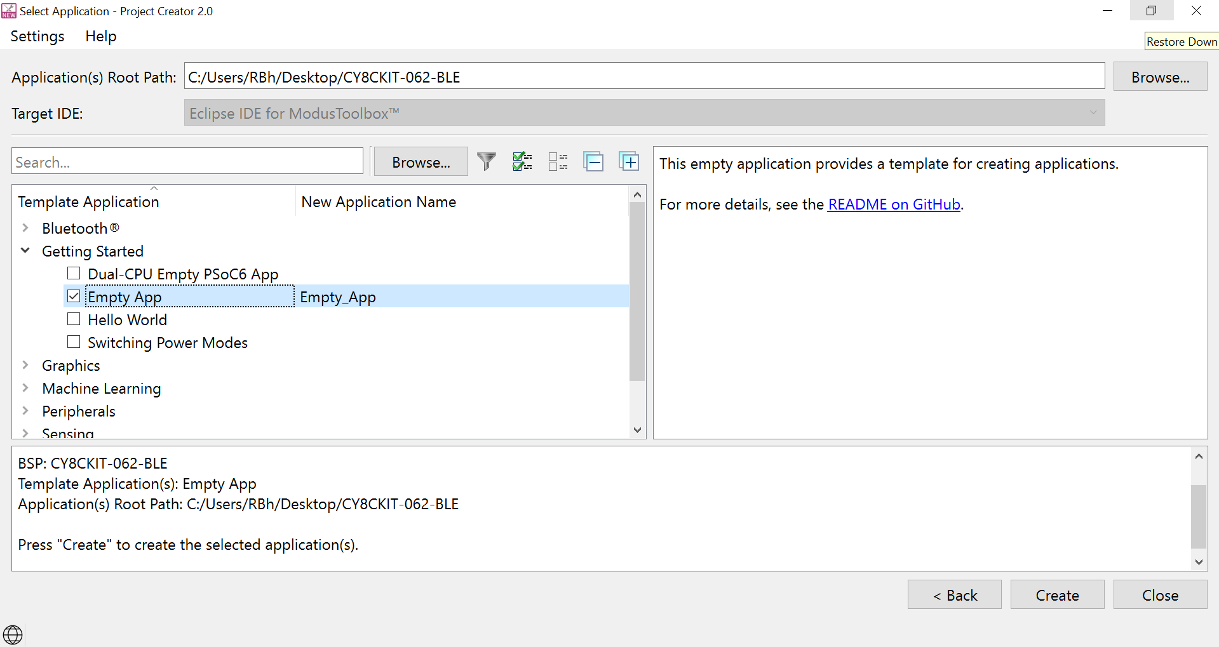1219x647 pixels.
Task: Select the Graphics category label
Action: pos(71,365)
